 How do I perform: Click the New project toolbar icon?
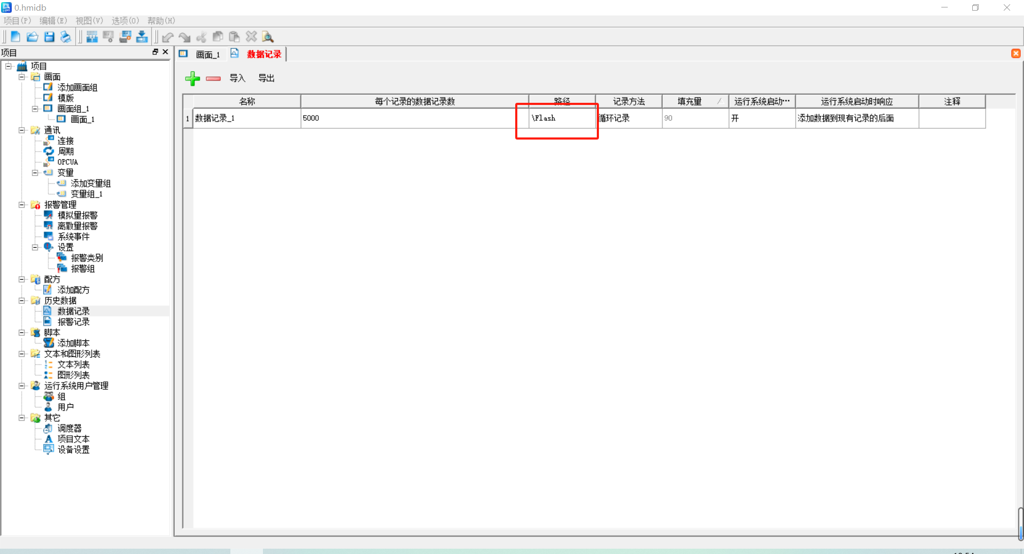coord(15,37)
